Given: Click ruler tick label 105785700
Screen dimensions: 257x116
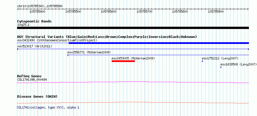Looking at the screenshot, I should pyautogui.click(x=145, y=11).
